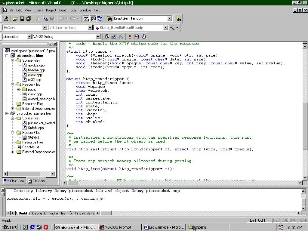Select xs32.cpp in the file tree
The height and width of the screenshot is (231, 308).
tap(34, 80)
